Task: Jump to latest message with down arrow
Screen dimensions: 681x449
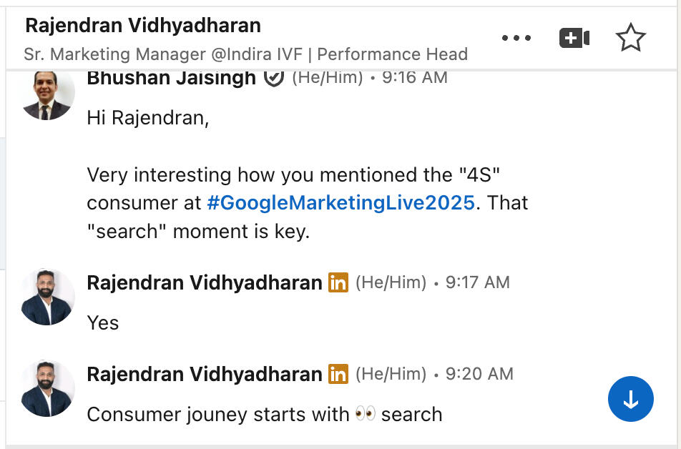Action: (x=630, y=400)
